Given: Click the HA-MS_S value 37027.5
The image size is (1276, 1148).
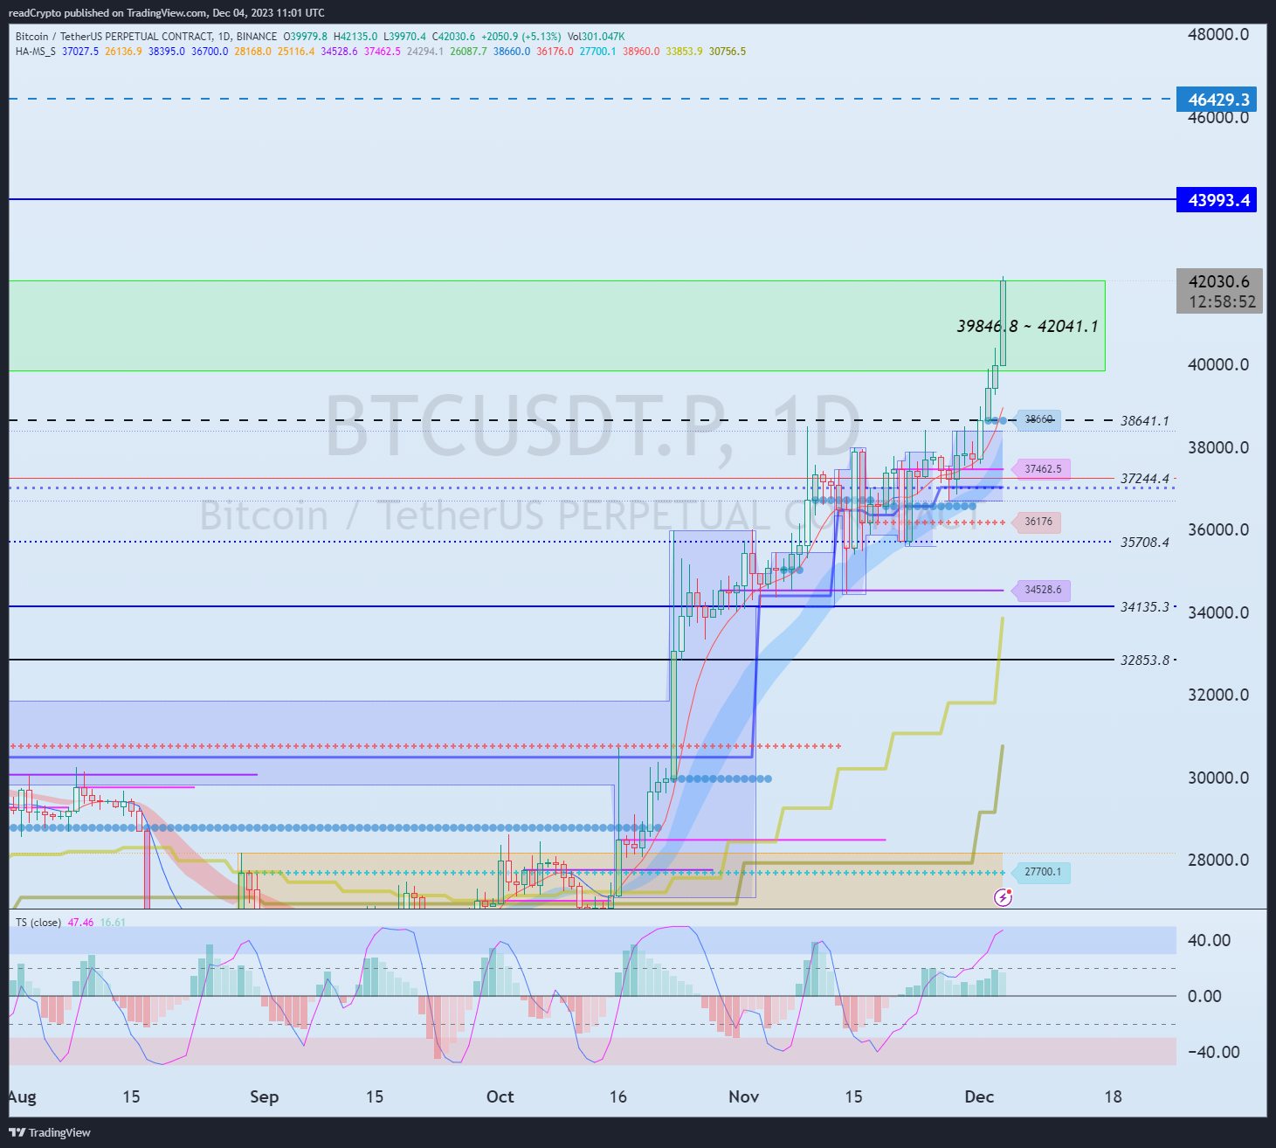Looking at the screenshot, I should click(x=80, y=52).
